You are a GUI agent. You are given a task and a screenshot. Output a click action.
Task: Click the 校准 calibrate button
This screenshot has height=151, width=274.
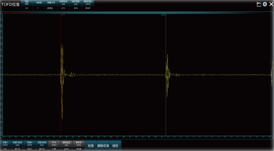[91, 146]
